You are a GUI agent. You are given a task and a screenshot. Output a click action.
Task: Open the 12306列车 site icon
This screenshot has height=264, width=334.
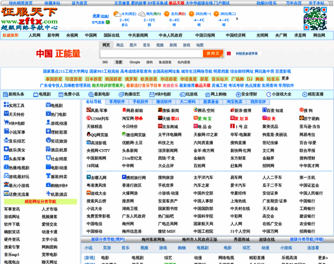tap(89, 118)
